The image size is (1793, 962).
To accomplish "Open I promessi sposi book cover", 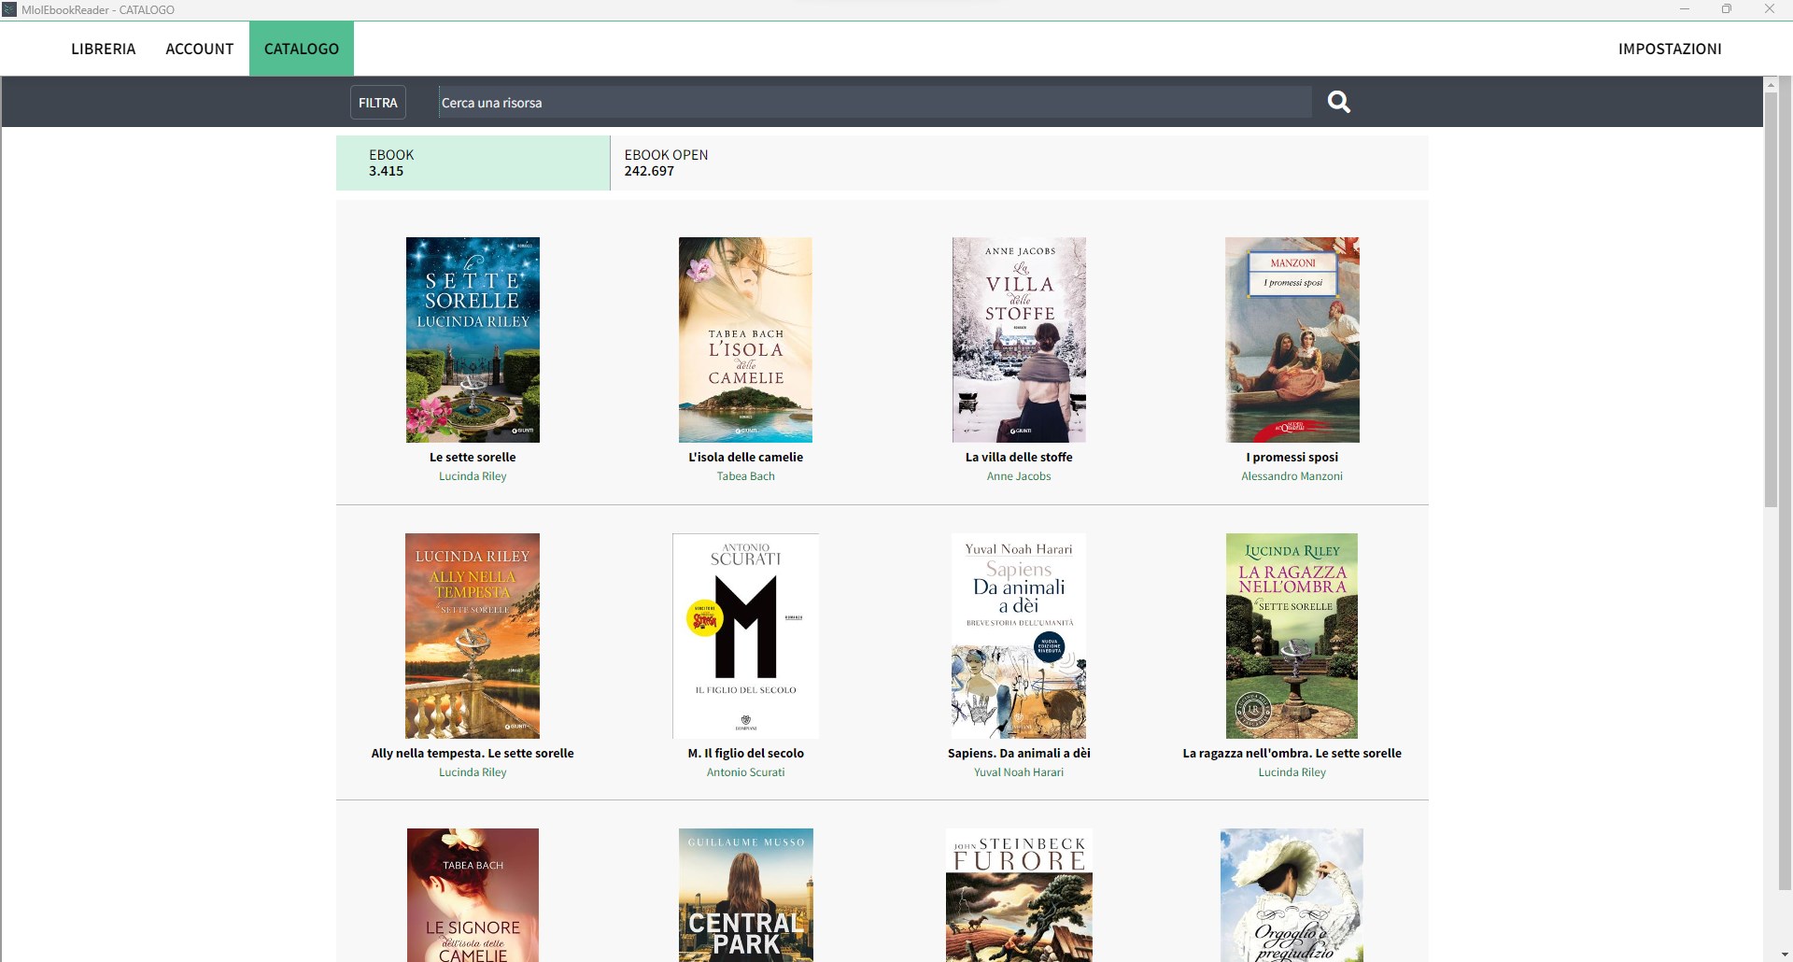I will point(1292,340).
